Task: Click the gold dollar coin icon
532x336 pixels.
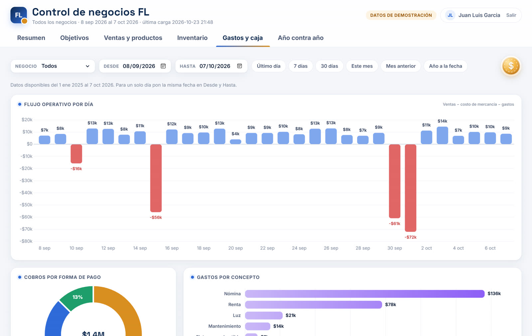Action: click(x=511, y=66)
